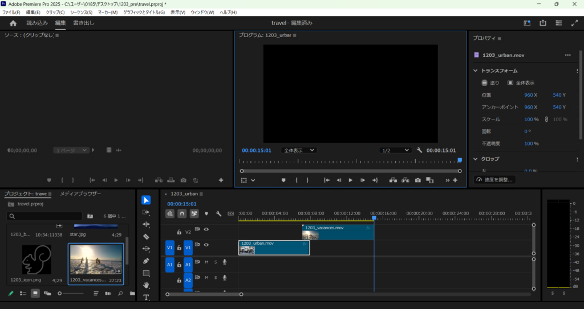Click the Ripple Edit tool

tap(146, 224)
